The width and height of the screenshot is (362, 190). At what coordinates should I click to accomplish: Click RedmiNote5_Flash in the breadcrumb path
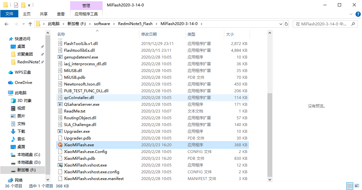[135, 24]
